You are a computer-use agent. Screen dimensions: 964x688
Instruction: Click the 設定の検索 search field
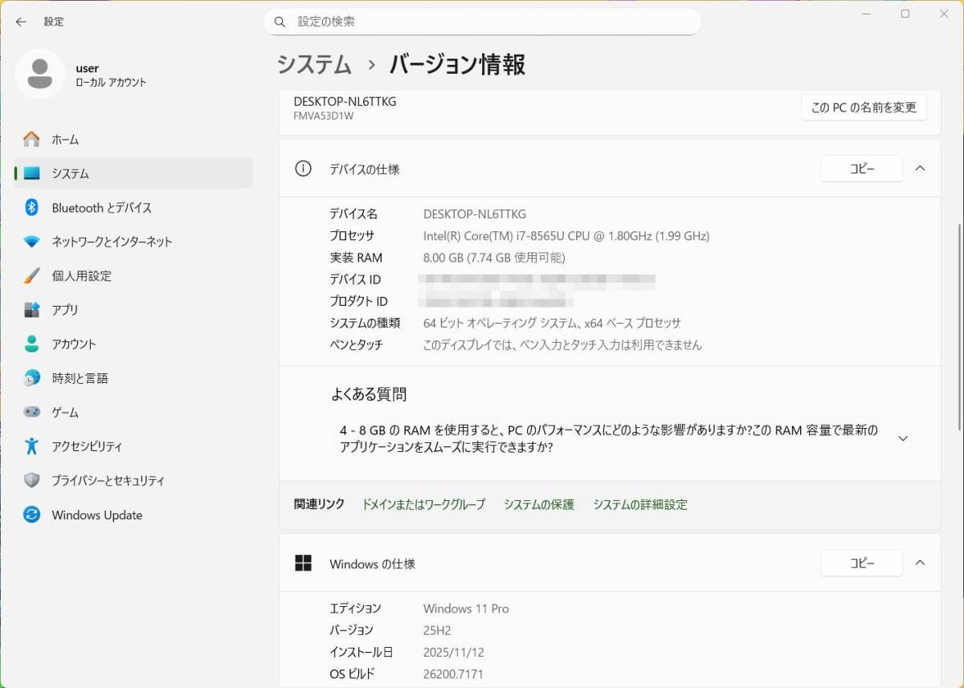[482, 22]
